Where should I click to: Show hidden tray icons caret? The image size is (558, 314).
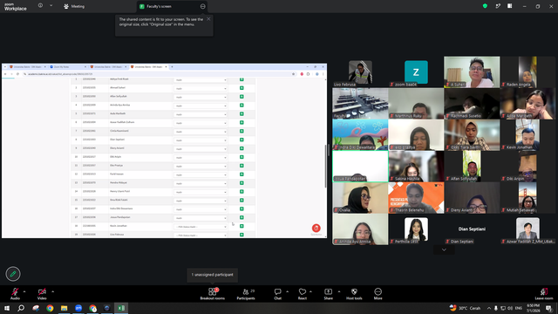pos(489,308)
